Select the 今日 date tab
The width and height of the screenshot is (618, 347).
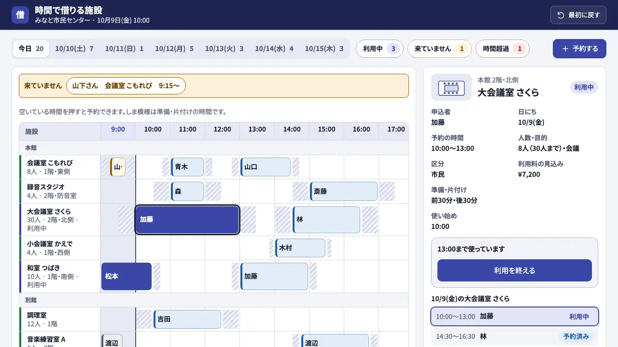point(31,49)
